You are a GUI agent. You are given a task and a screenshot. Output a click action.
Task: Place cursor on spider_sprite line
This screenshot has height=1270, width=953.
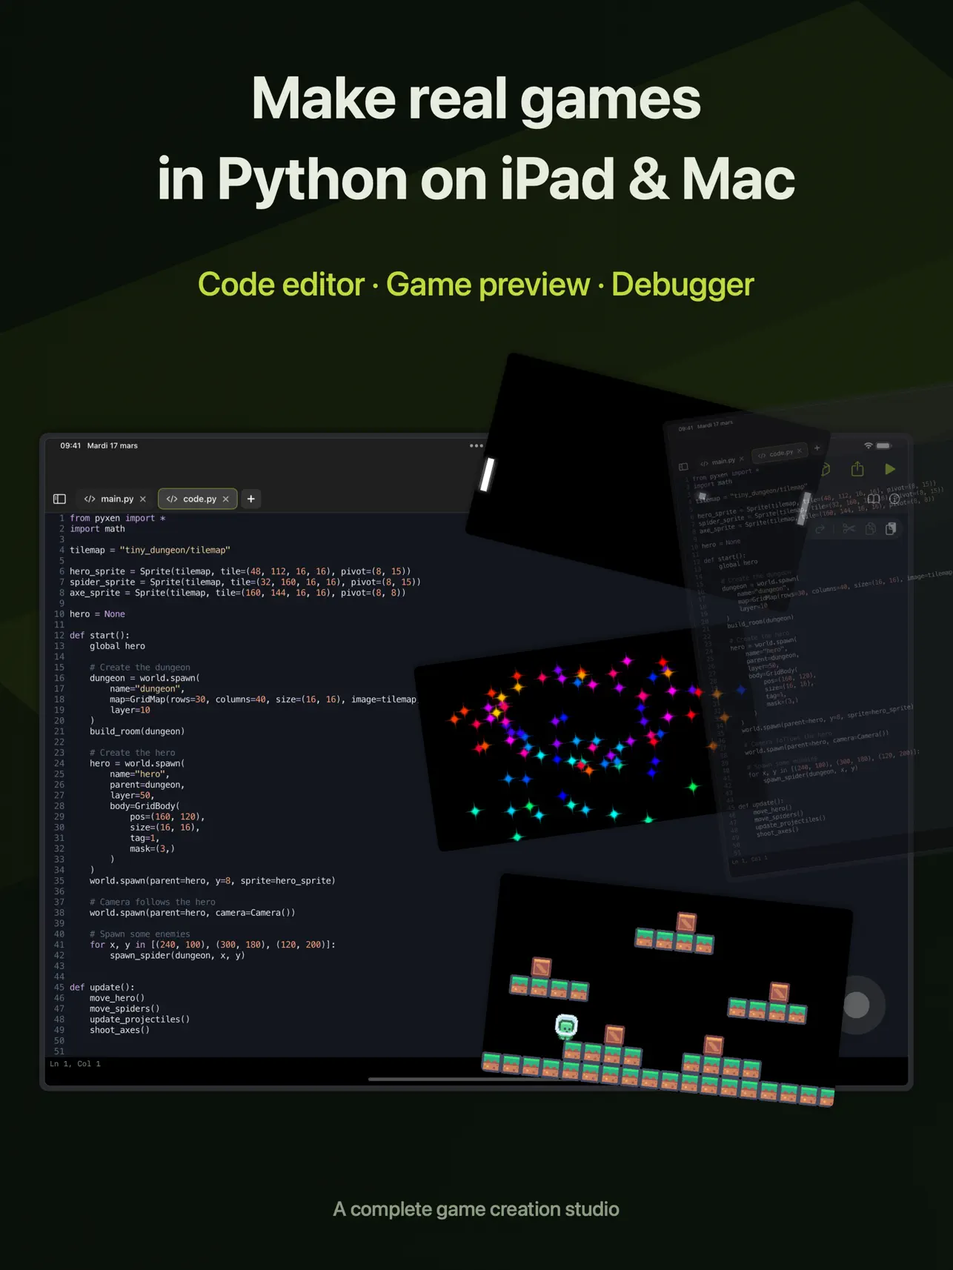click(245, 582)
